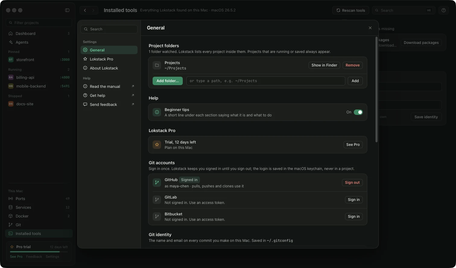This screenshot has width=456, height=268.
Task: Turn off the Beginner tips switch
Action: 358,112
